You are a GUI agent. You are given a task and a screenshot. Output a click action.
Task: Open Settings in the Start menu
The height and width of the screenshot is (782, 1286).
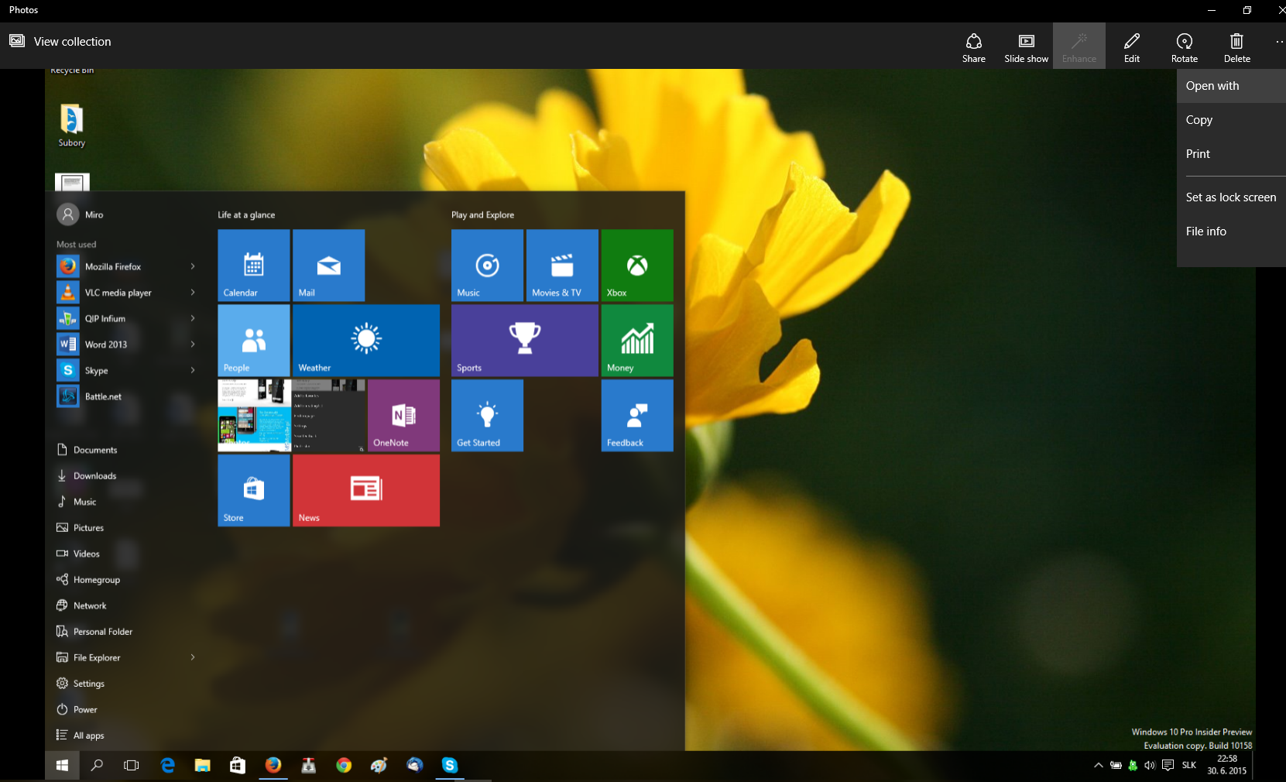pos(81,684)
